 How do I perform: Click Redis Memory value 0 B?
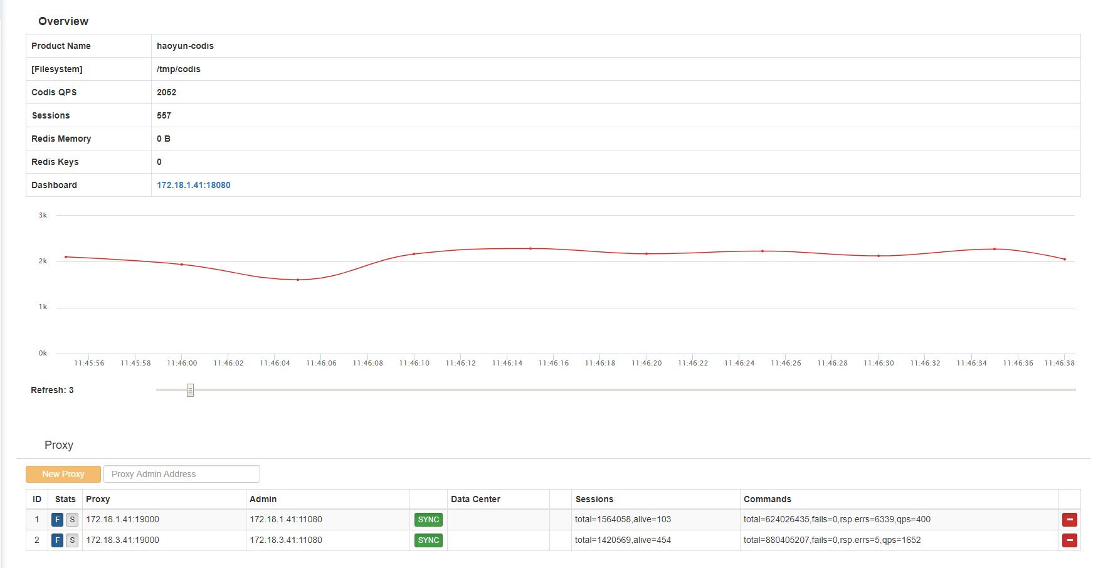164,139
